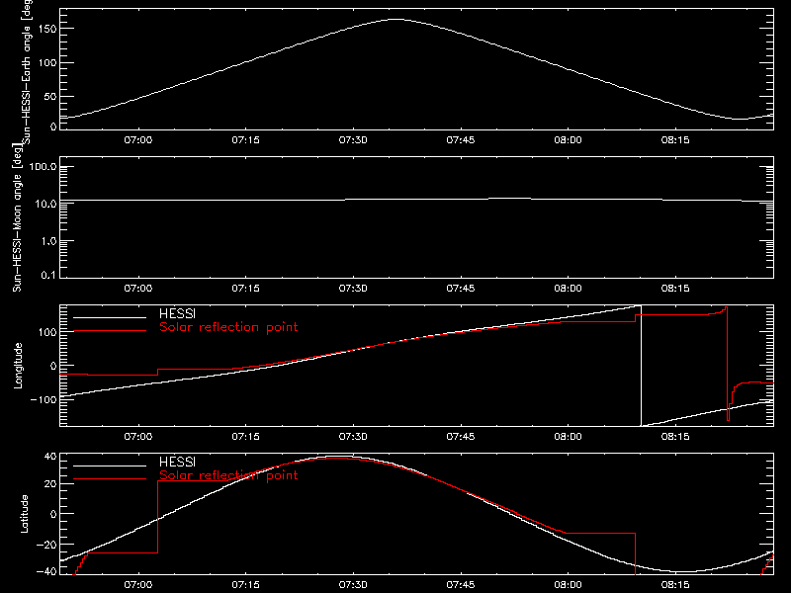Click the -100 tick on Longitude axis
This screenshot has width=791, height=593.
click(x=44, y=399)
